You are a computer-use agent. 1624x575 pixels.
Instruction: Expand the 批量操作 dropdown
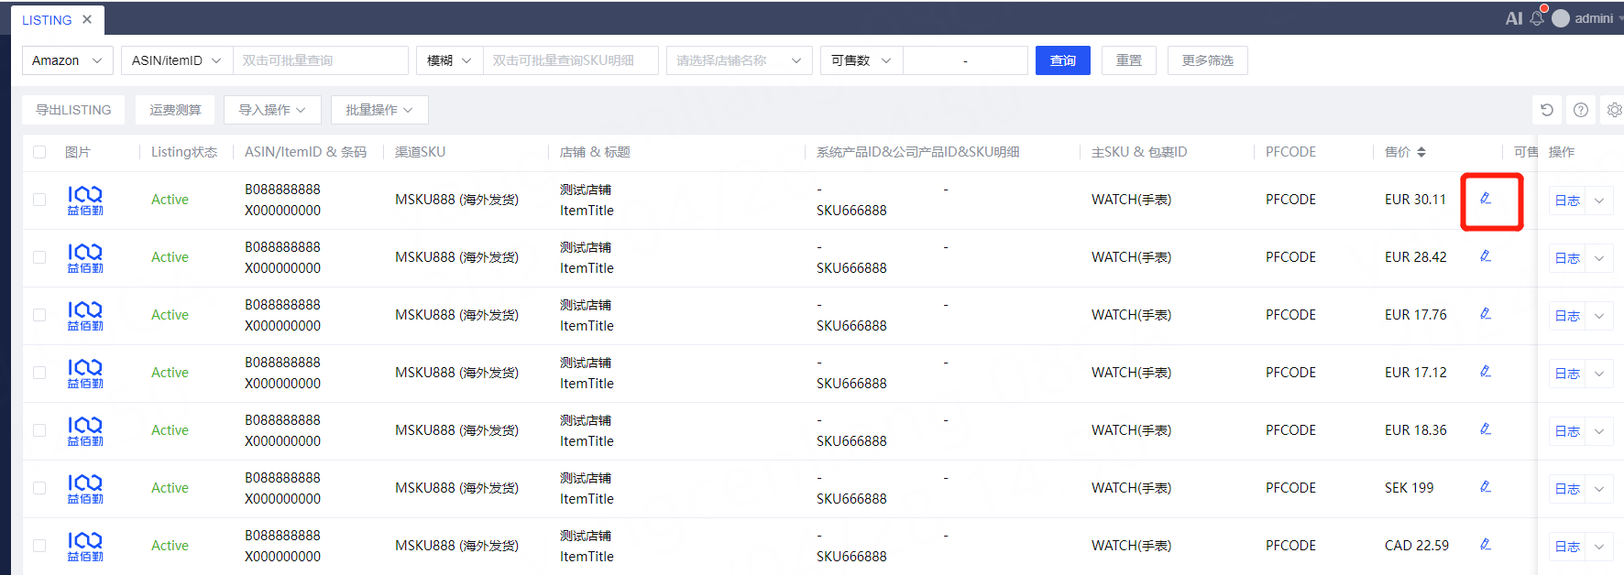(379, 110)
